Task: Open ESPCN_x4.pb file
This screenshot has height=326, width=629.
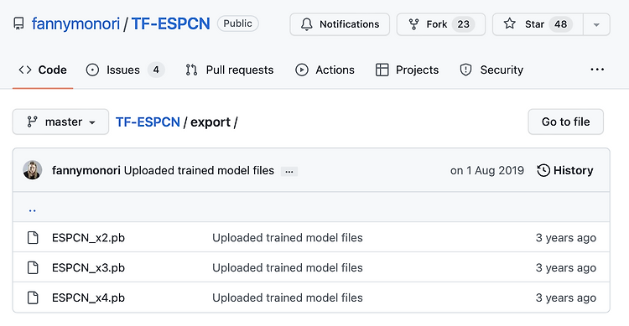Action: point(88,298)
